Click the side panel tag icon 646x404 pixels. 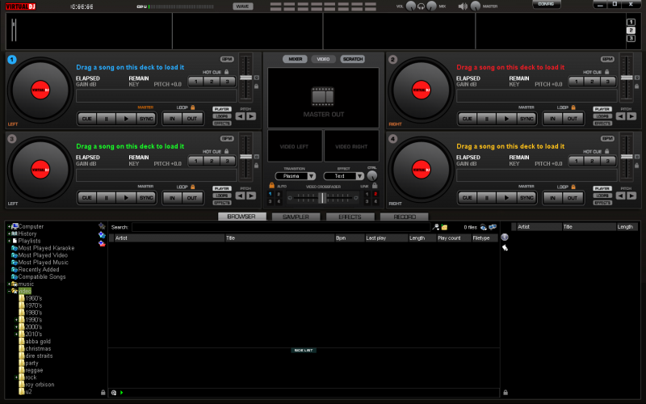point(505,248)
